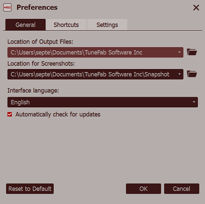The height and width of the screenshot is (204, 205).
Task: Browse folder for output files location
Action: [x=192, y=52]
